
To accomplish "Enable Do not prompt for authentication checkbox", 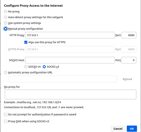I will 6,114.
